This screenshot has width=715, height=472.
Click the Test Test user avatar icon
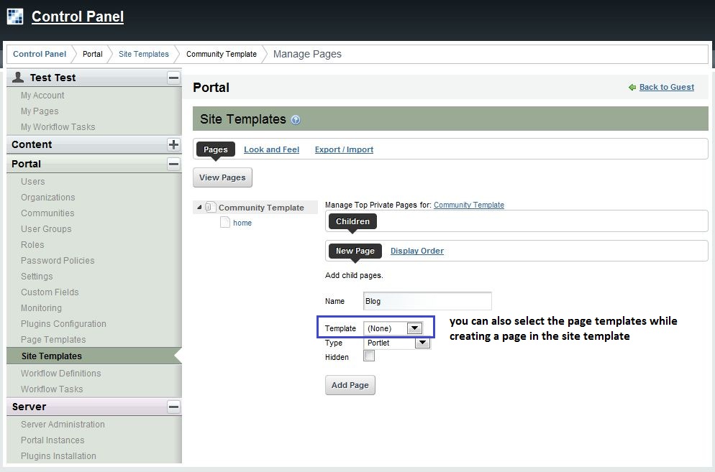[18, 78]
